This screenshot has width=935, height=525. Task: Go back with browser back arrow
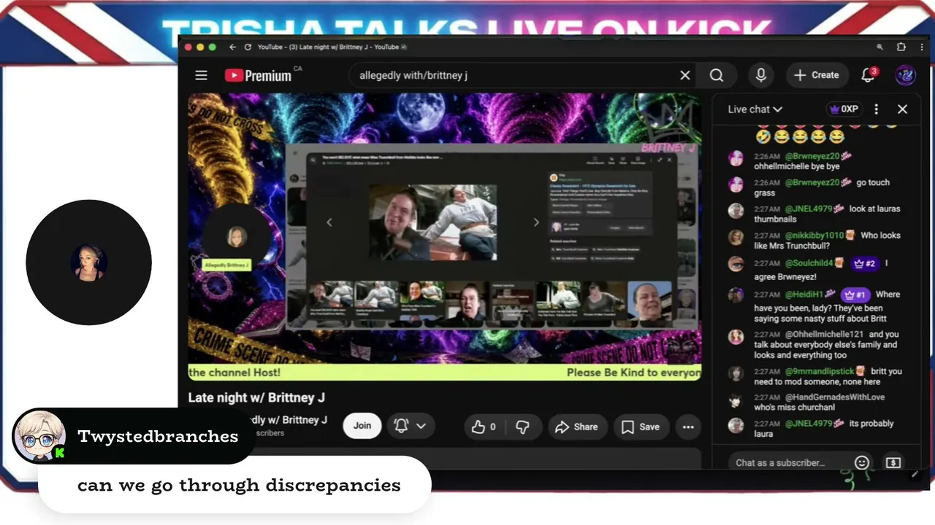(232, 47)
